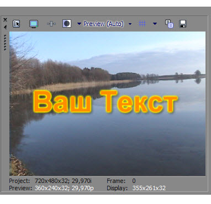This screenshot has height=204, width=211.
Task: Copy snapshot to clipboard icon
Action: point(169,24)
